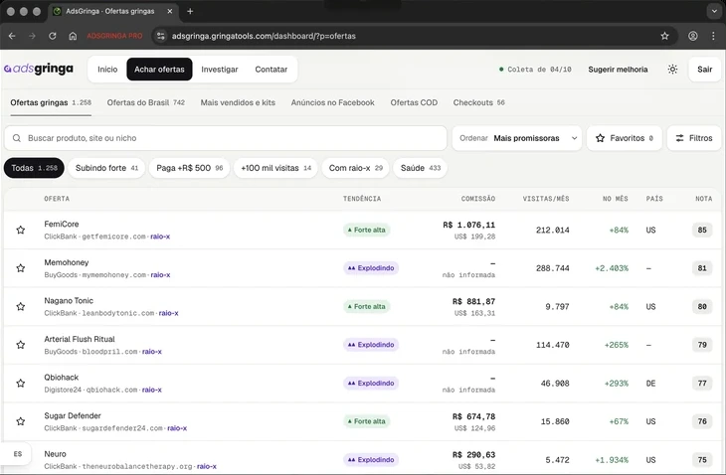Open Nagano Tonic raio-x link
The image size is (726, 475).
(x=168, y=313)
